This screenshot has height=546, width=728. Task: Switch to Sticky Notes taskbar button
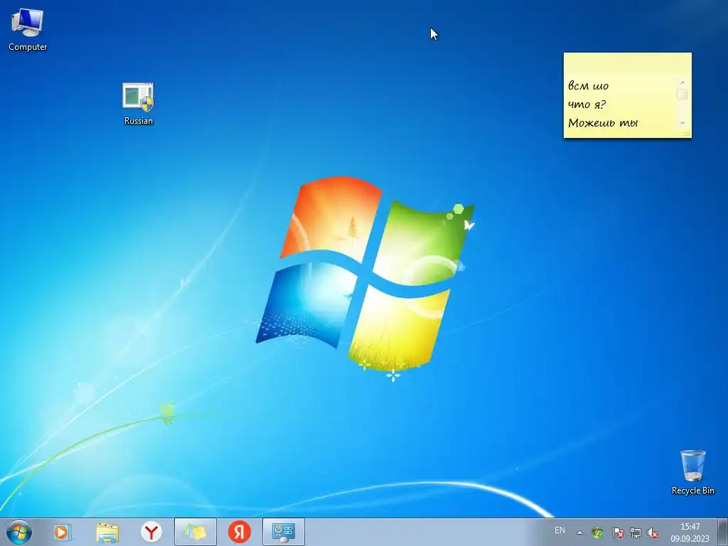click(196, 532)
